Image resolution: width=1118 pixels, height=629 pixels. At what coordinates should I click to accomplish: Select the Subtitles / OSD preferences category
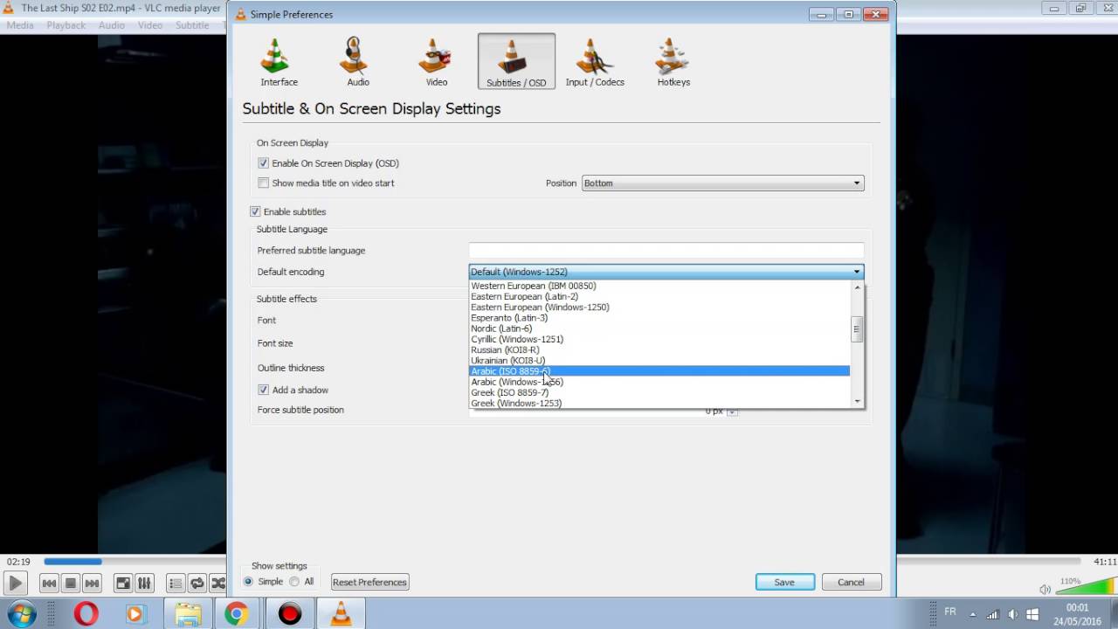(x=516, y=61)
